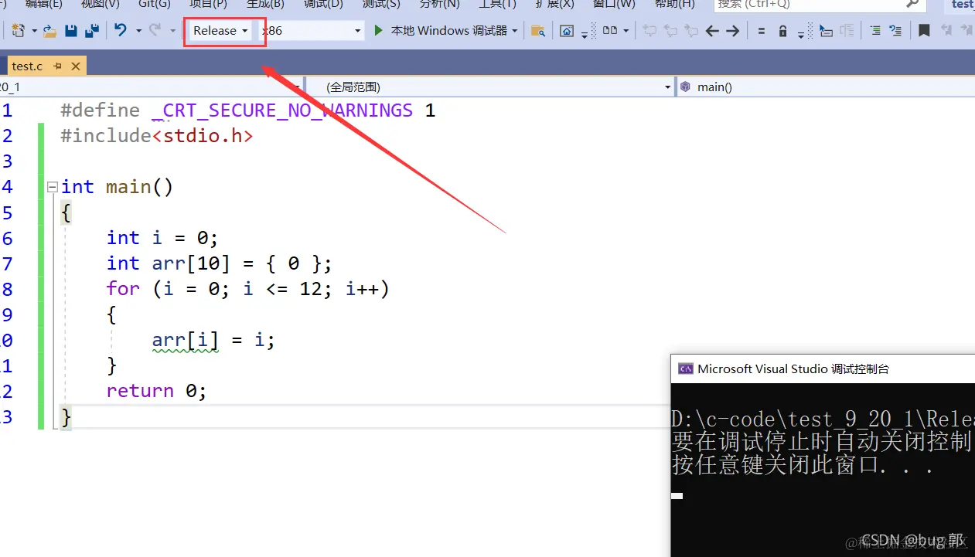Close the test.c tab

76,66
